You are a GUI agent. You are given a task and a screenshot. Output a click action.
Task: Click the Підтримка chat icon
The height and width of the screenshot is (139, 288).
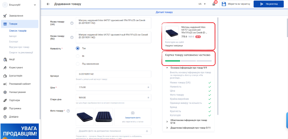pyautogui.click(x=5, y=108)
